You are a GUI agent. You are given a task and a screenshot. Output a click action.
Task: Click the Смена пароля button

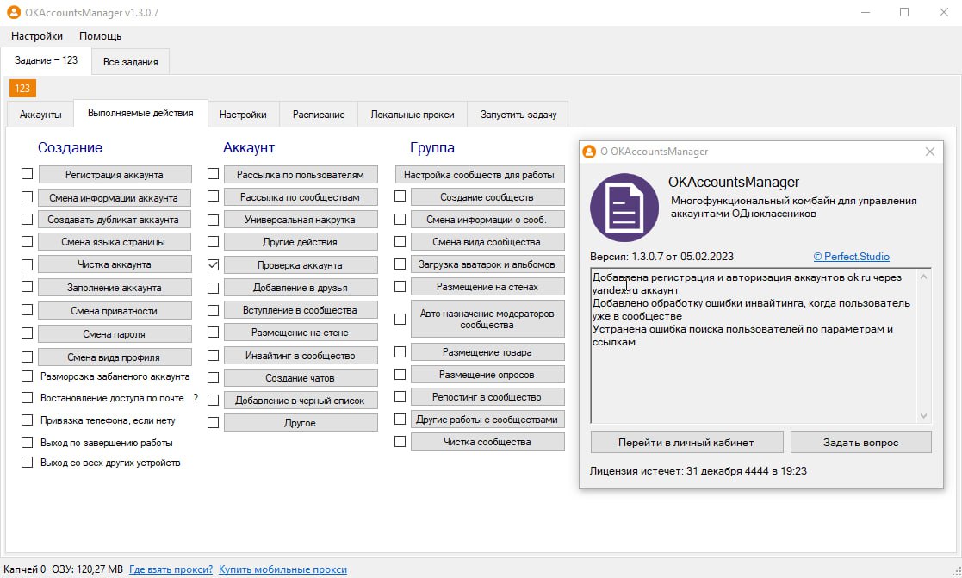point(115,334)
